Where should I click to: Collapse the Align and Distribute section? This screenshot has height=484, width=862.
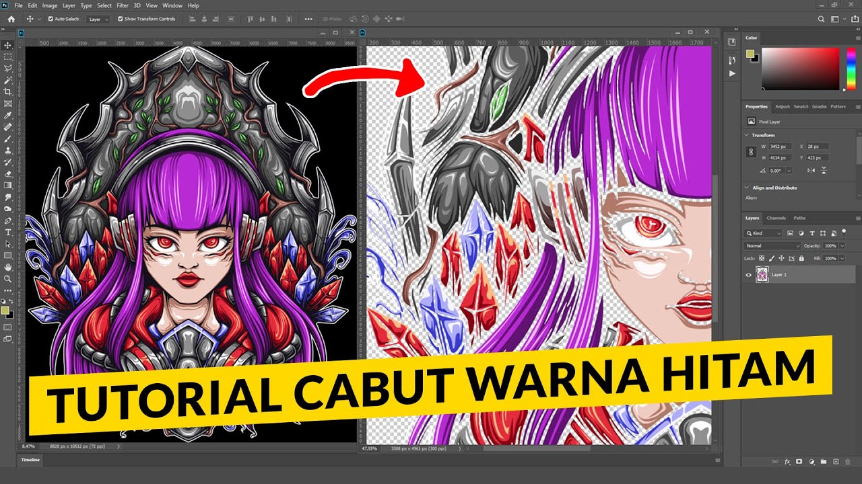pyautogui.click(x=747, y=188)
